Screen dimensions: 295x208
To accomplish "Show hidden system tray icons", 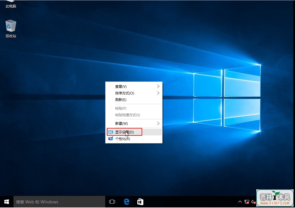I will 240,202.
